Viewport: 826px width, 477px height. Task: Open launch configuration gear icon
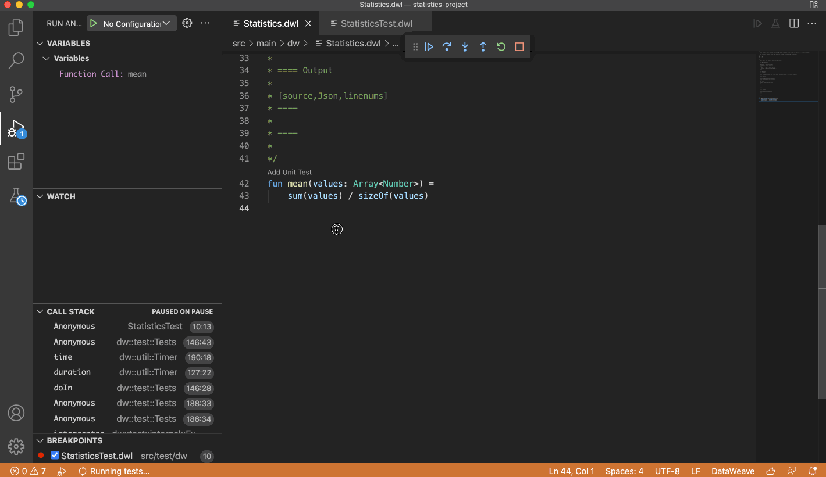[187, 23]
